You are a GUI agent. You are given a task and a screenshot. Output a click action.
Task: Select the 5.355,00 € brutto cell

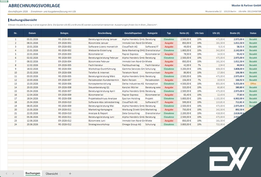point(235,84)
